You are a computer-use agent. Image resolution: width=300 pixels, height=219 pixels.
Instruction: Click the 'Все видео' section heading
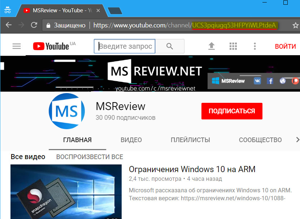coord(28,157)
